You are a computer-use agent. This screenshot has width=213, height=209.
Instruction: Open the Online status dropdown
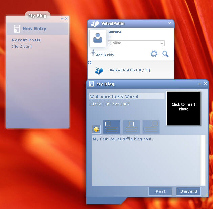162,43
